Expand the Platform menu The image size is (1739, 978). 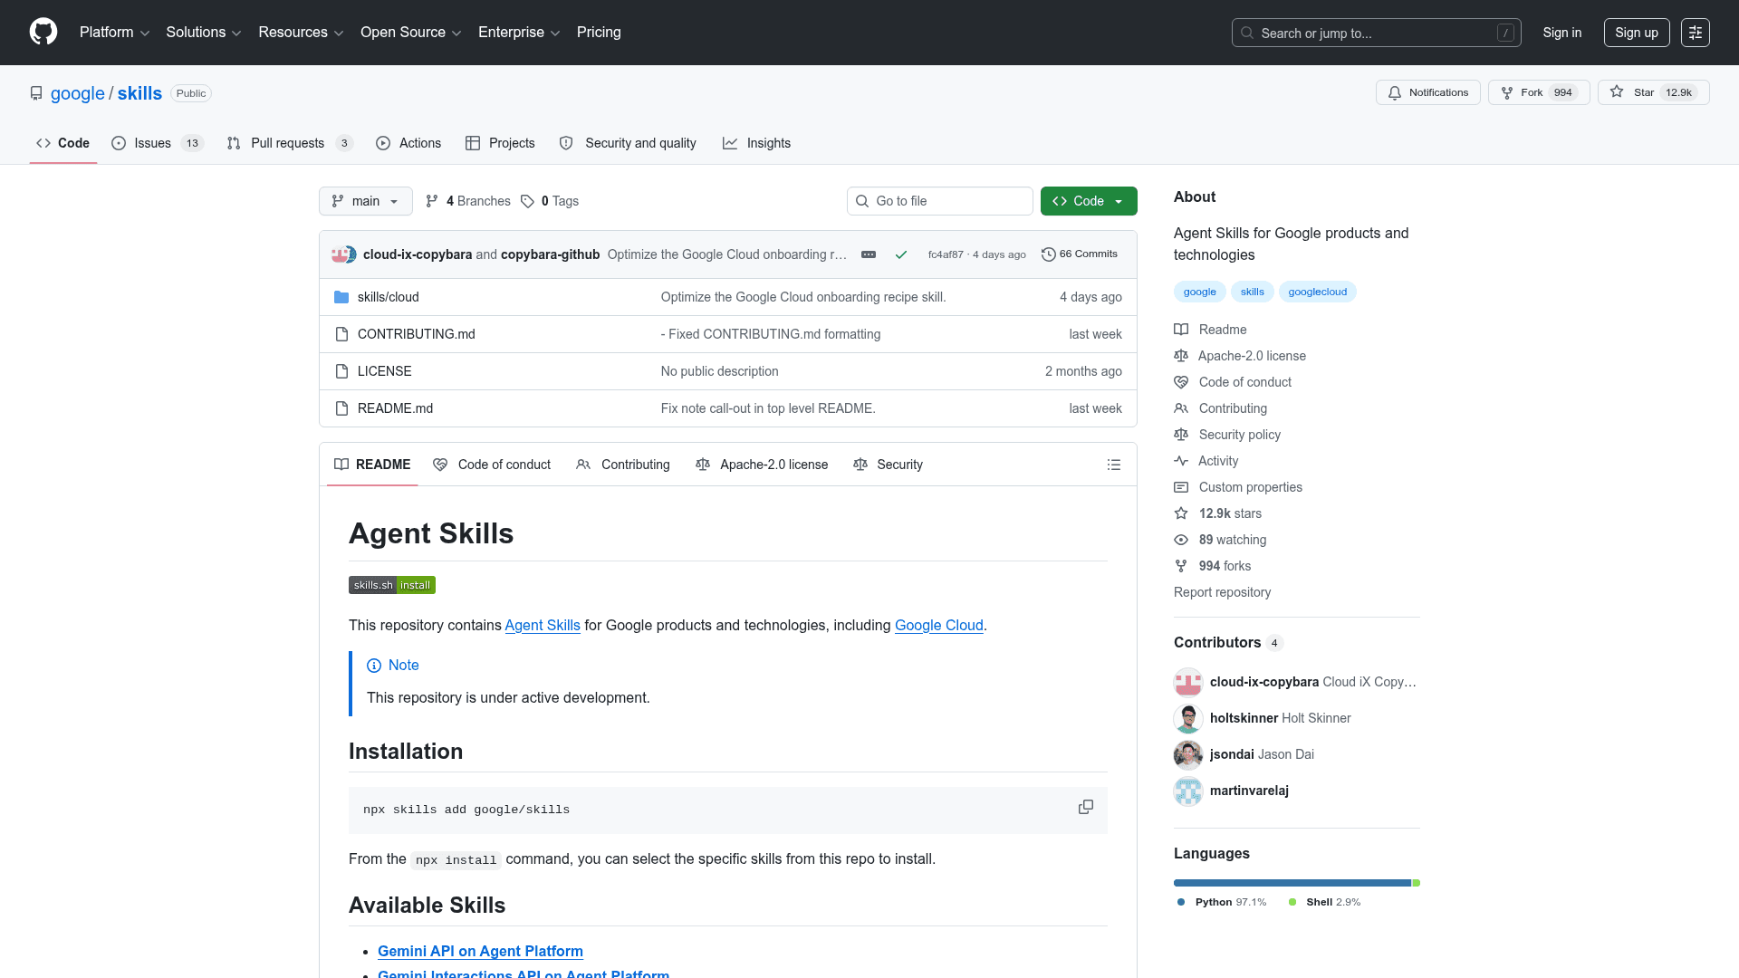click(x=114, y=33)
